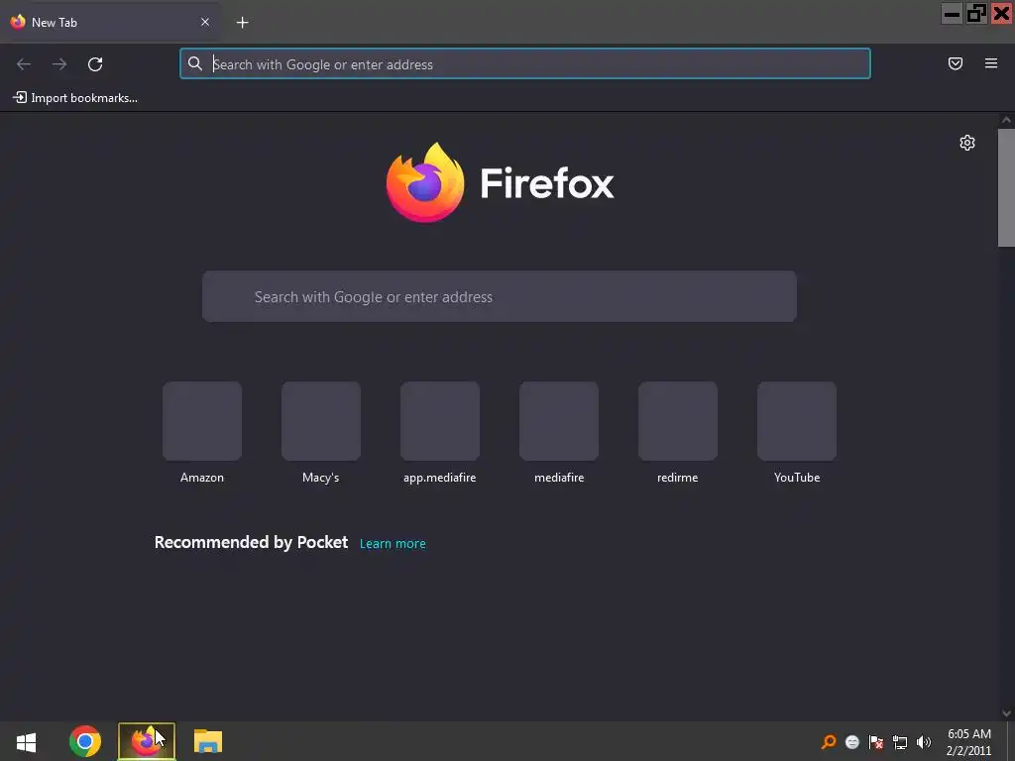Click the address bar search field
The height and width of the screenshot is (761, 1015).
tap(525, 64)
